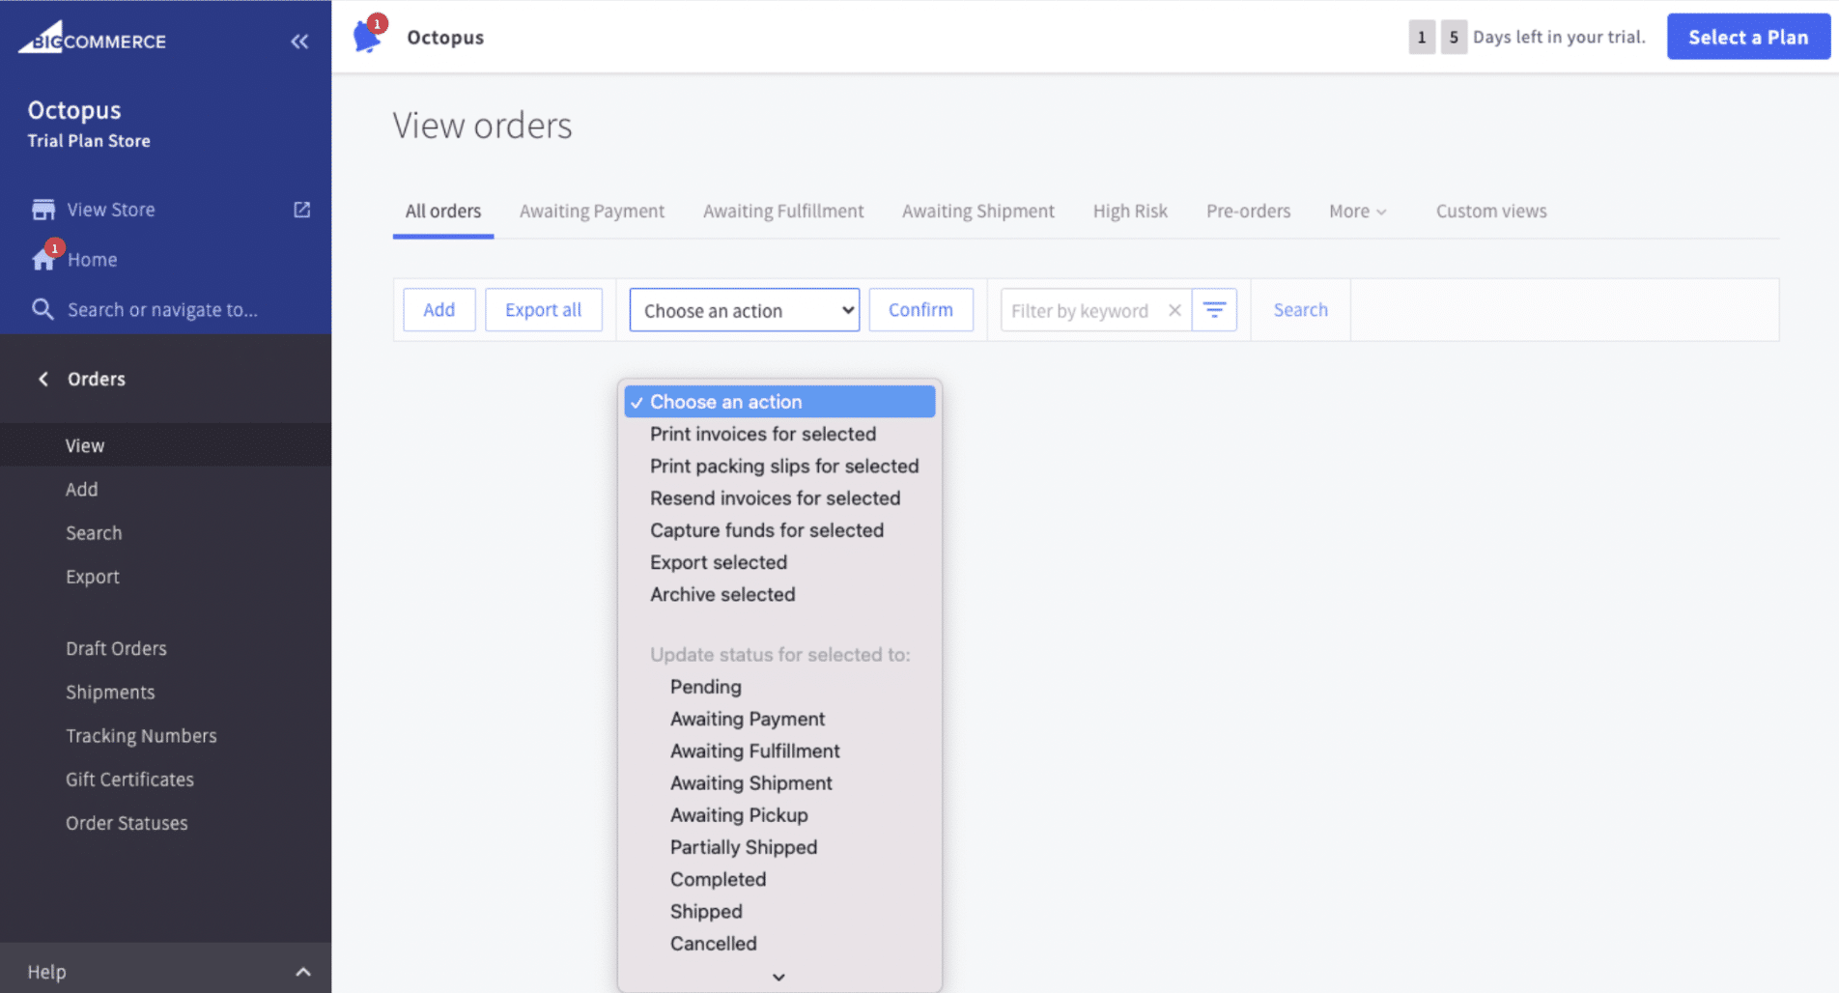The width and height of the screenshot is (1839, 993).
Task: Select Archive selected option
Action: coord(779,594)
